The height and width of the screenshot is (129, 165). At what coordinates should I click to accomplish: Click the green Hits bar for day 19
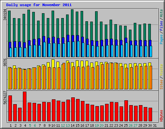tap(96, 26)
